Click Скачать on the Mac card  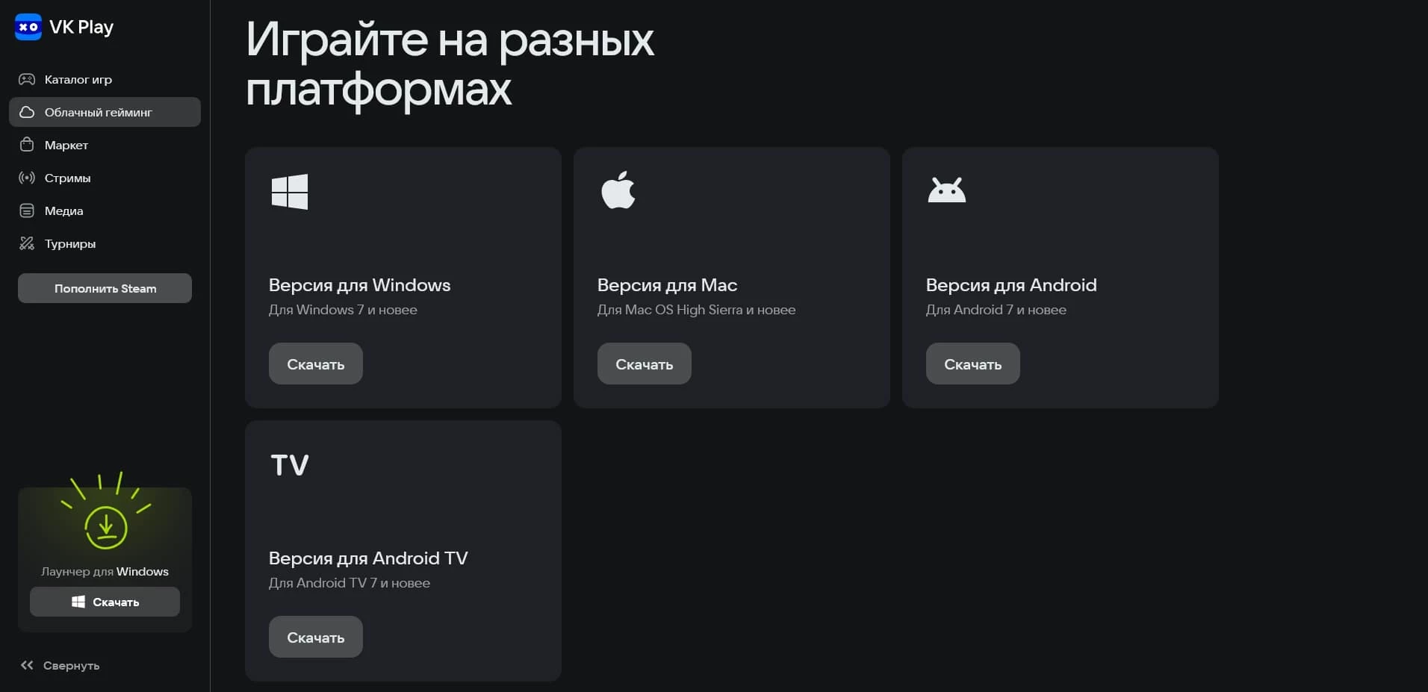(644, 364)
